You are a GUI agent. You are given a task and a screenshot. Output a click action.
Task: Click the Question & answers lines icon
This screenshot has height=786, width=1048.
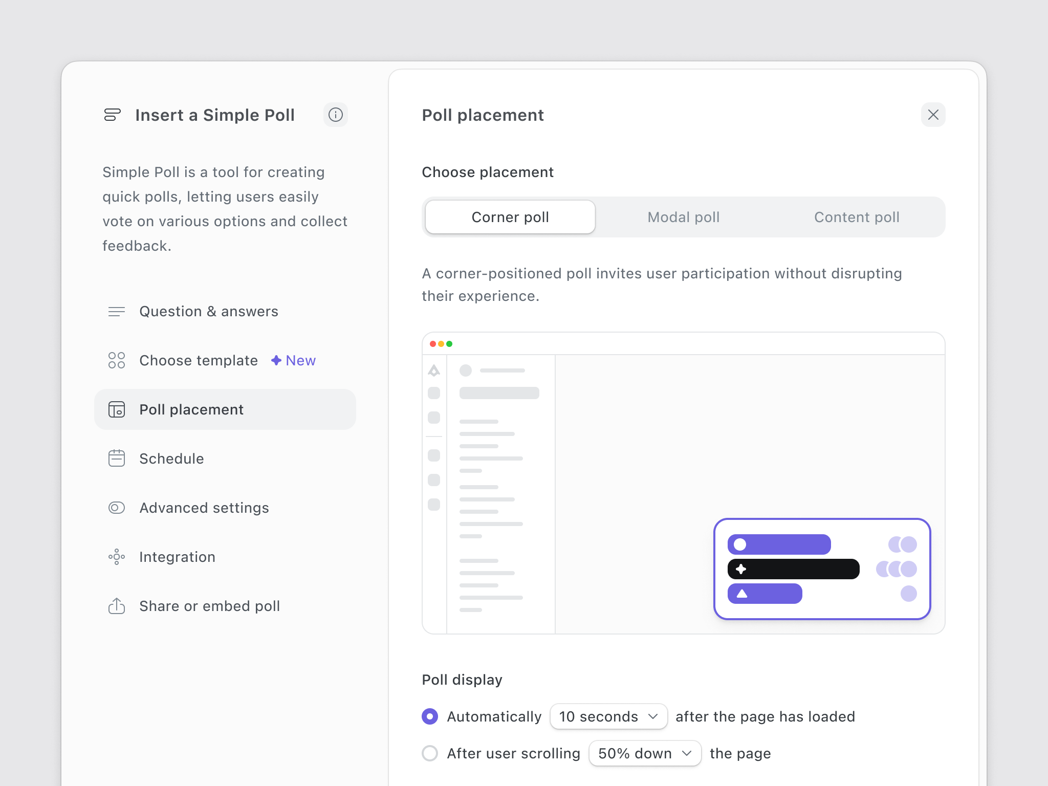116,311
